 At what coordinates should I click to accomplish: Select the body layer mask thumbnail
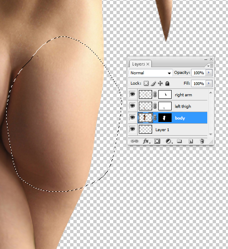pos(165,118)
